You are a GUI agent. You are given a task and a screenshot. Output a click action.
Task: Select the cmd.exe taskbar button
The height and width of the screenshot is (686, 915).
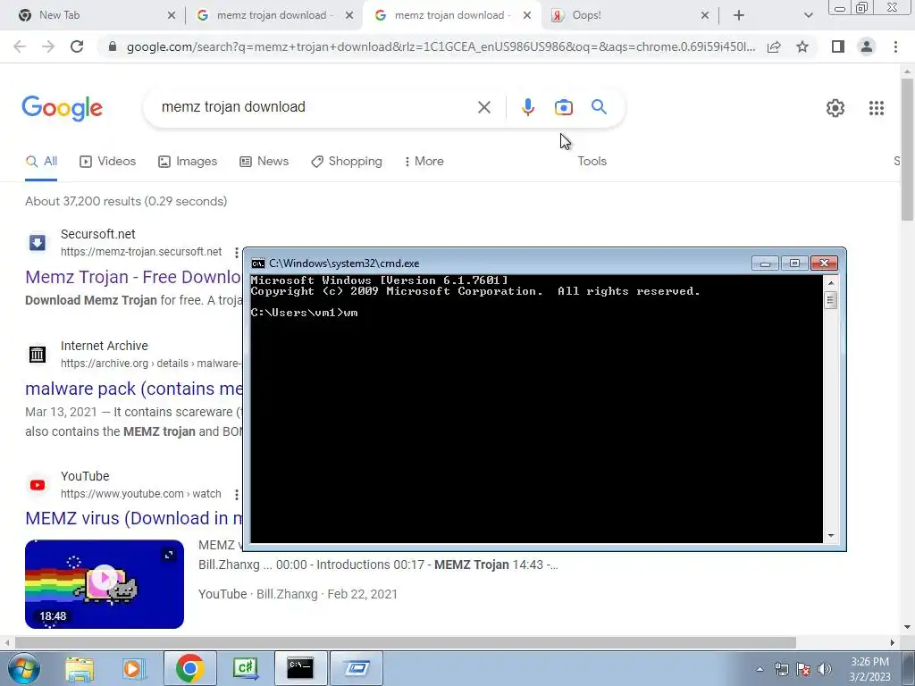coord(300,668)
